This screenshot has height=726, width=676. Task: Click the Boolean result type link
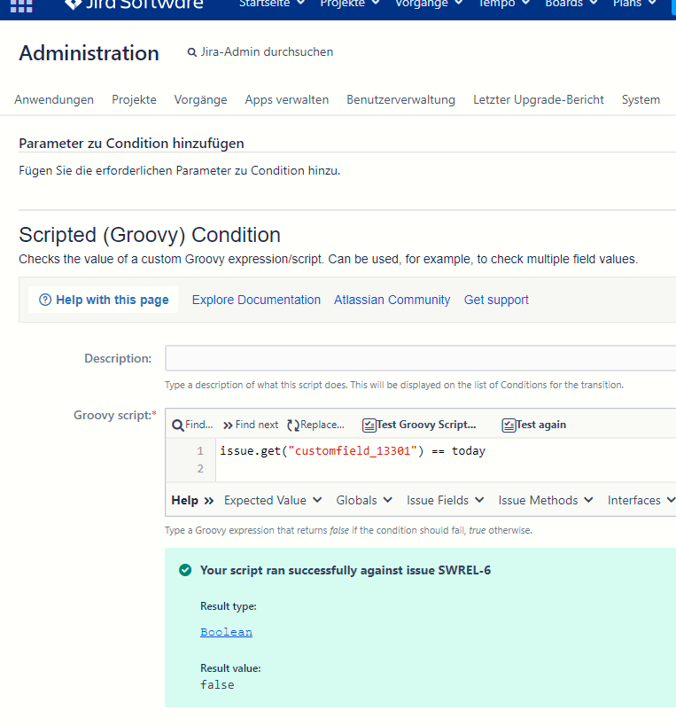[x=226, y=632]
